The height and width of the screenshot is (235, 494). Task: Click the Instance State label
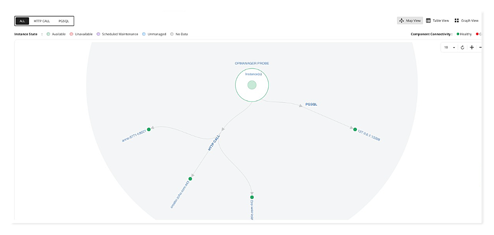tap(25, 34)
